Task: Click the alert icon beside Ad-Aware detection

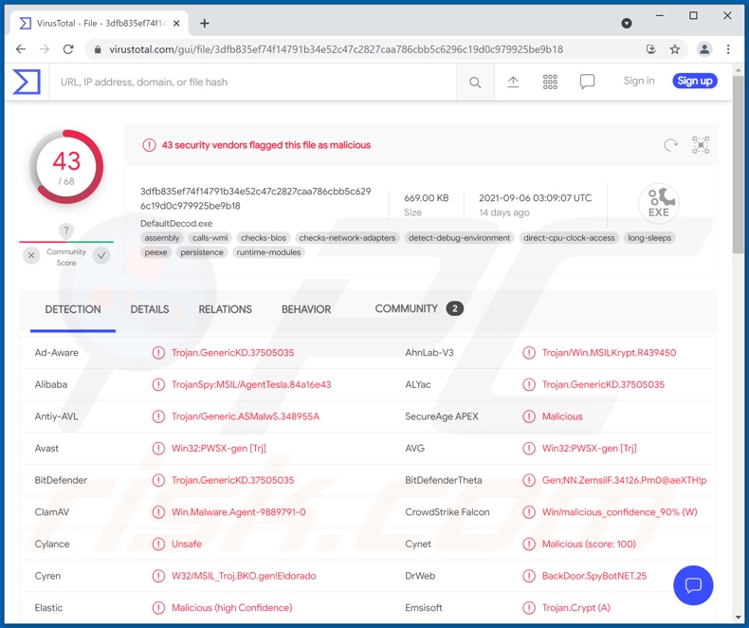Action: pyautogui.click(x=158, y=353)
